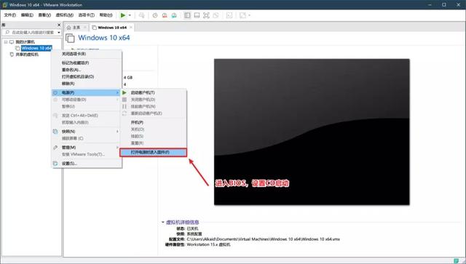Take a snapshot using the clock toolbar icon
This screenshot has height=264, width=466.
[x=155, y=15]
